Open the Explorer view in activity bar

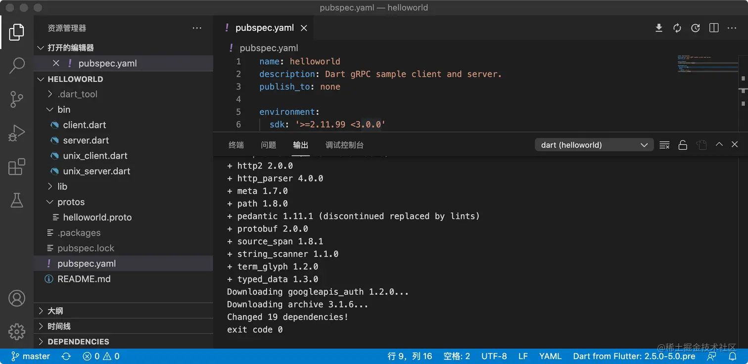pyautogui.click(x=16, y=32)
